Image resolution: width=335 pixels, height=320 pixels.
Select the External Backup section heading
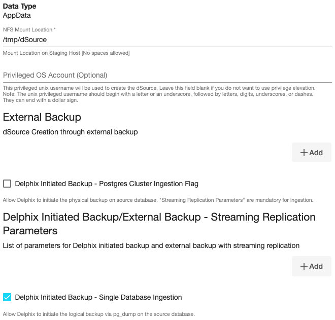tap(42, 117)
